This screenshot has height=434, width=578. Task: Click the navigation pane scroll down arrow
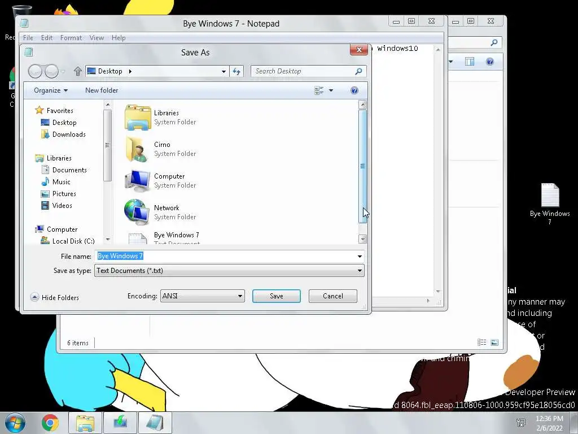[108, 240]
